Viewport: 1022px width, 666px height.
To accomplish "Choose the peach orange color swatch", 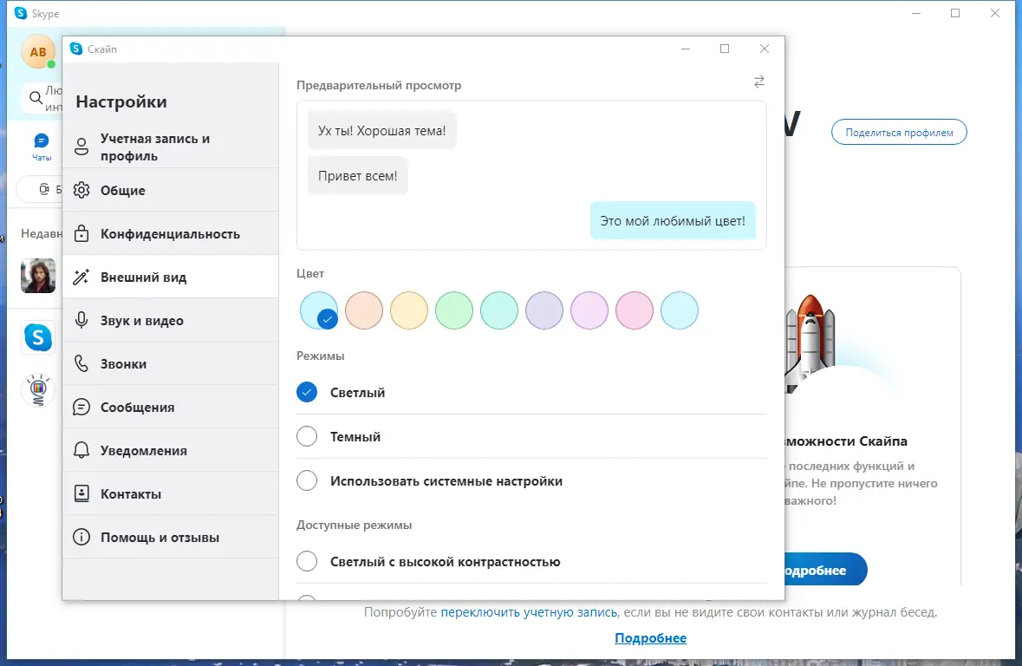I will 364,310.
